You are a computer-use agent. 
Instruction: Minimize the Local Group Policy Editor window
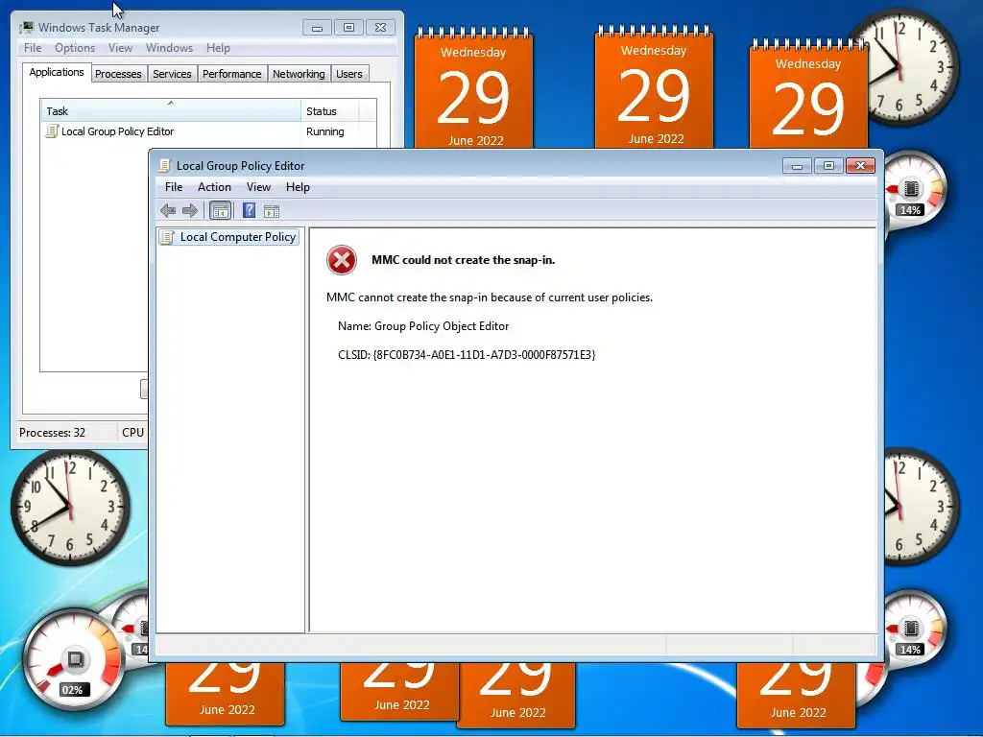(797, 166)
